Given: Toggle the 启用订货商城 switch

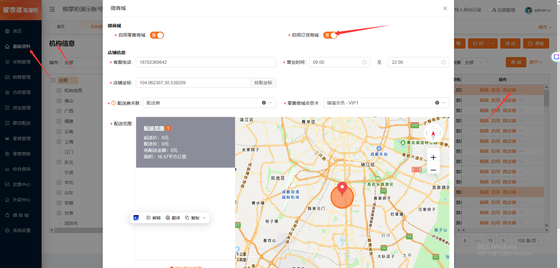Looking at the screenshot, I should [x=330, y=35].
